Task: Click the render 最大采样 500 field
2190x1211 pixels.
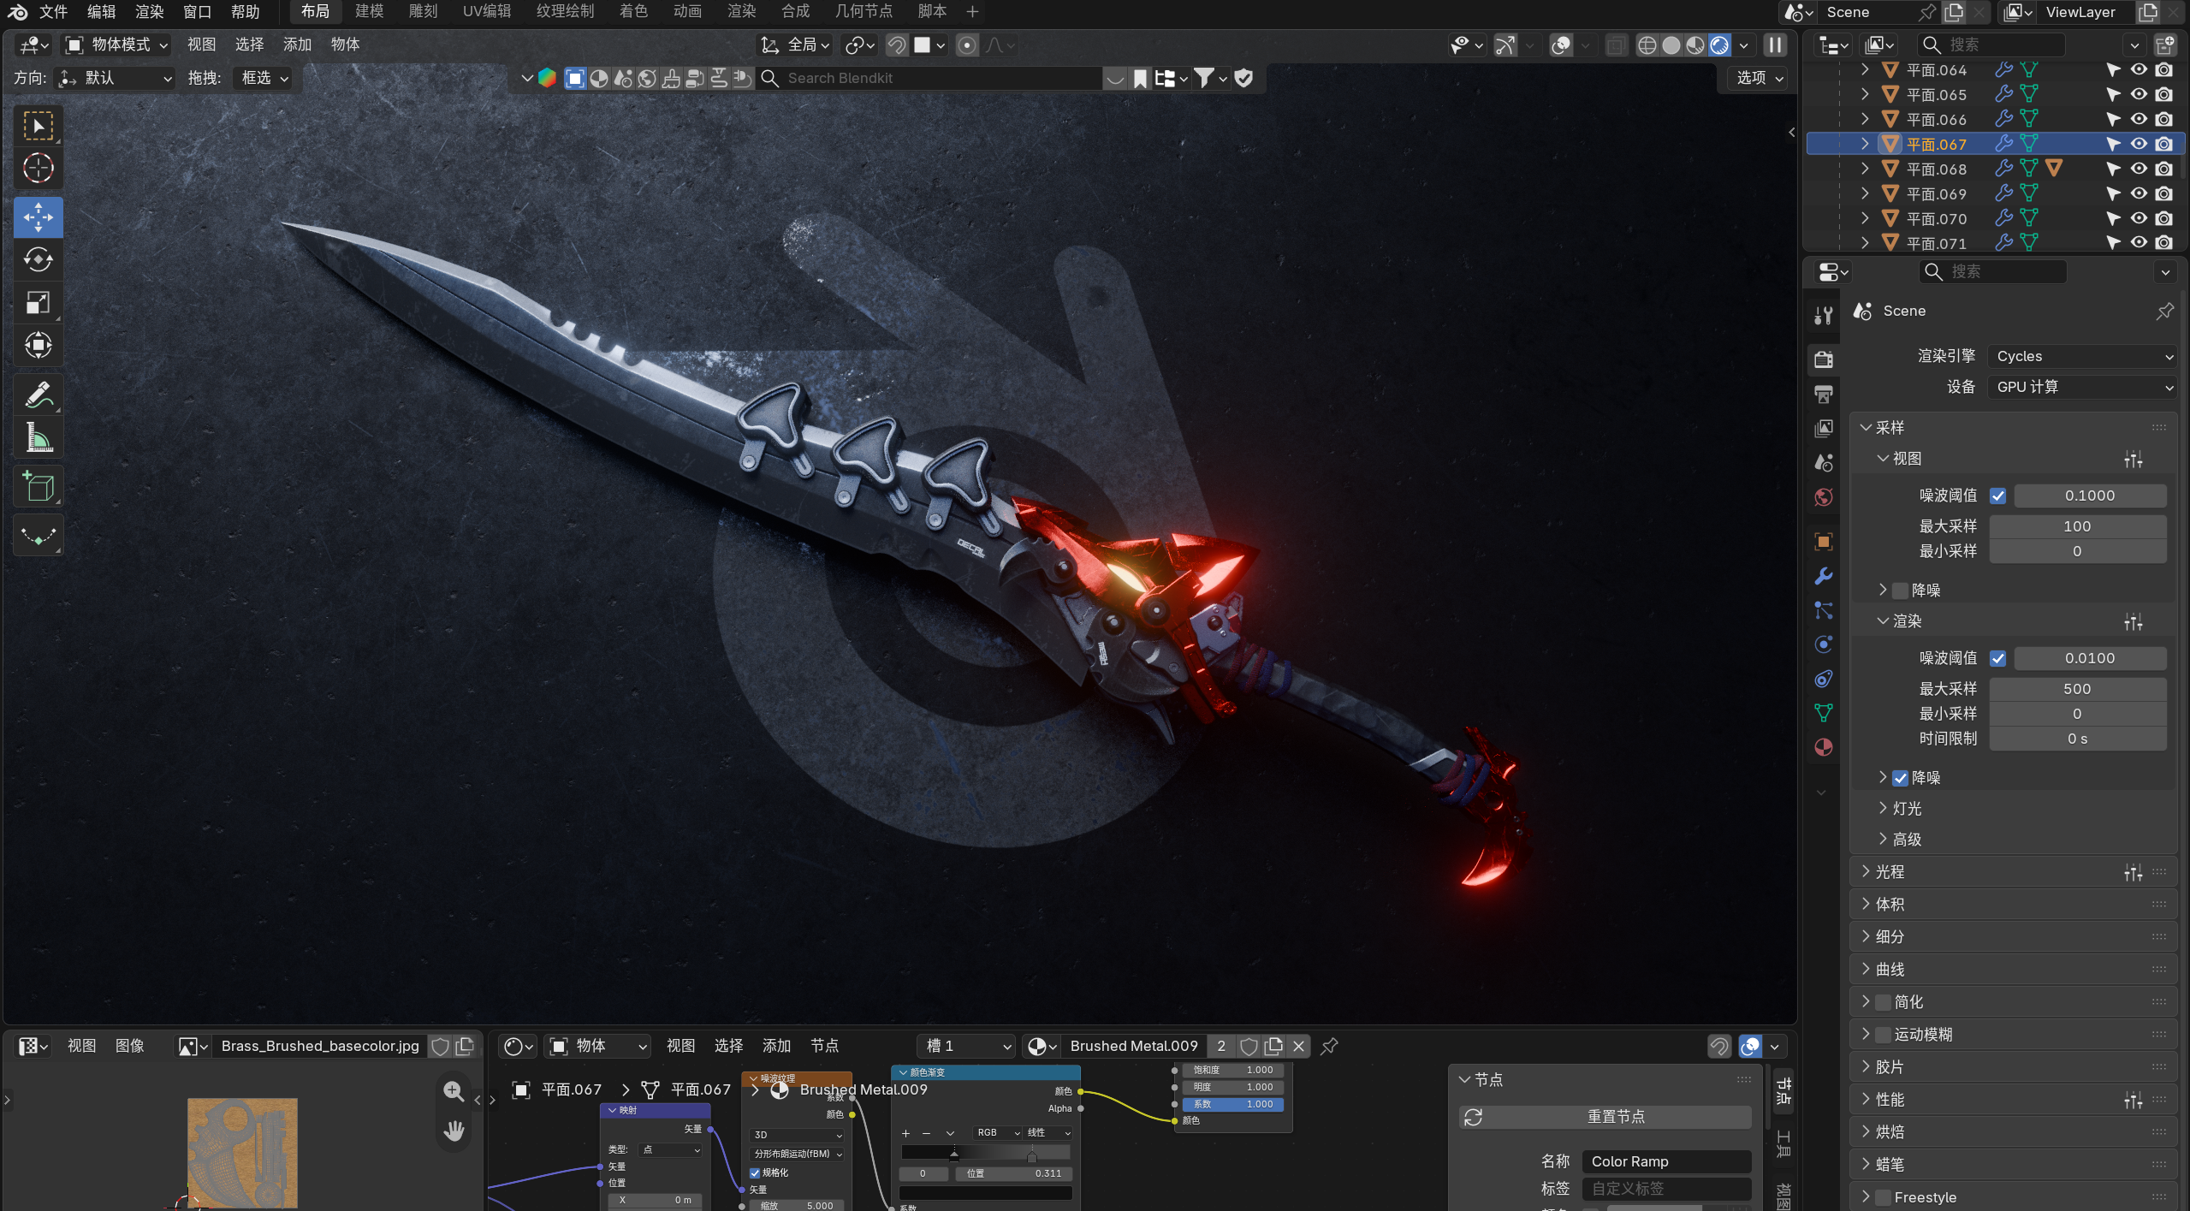Action: [2077, 689]
